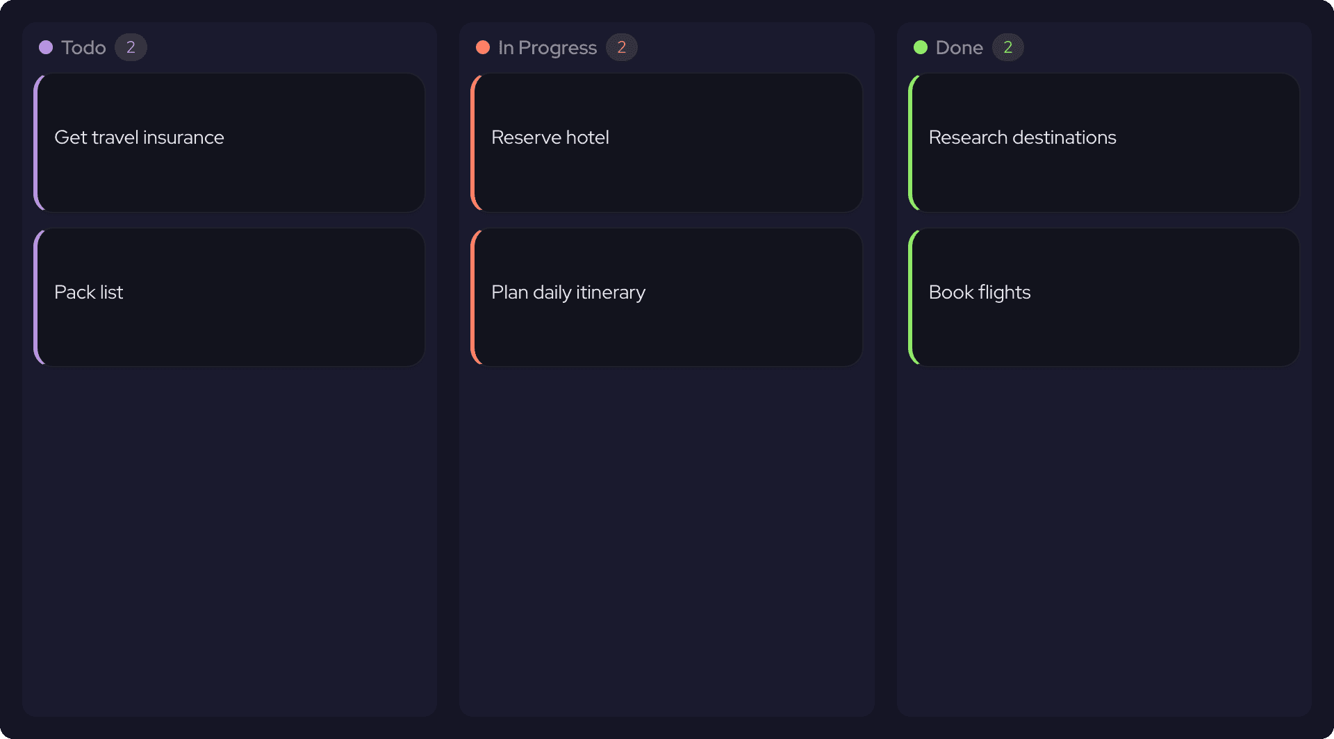Viewport: 1334px width, 739px height.
Task: Open the Reserve hotel card
Action: tap(666, 142)
